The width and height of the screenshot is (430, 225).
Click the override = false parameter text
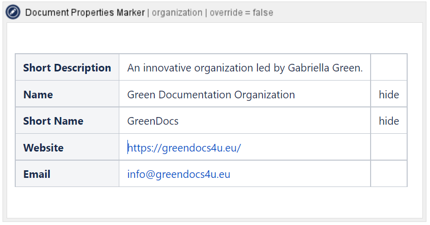(242, 13)
